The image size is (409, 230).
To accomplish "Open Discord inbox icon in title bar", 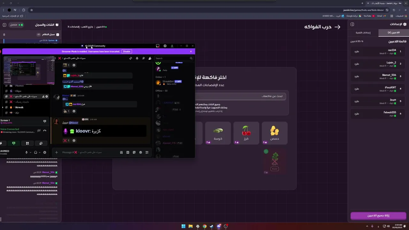I will point(158,46).
